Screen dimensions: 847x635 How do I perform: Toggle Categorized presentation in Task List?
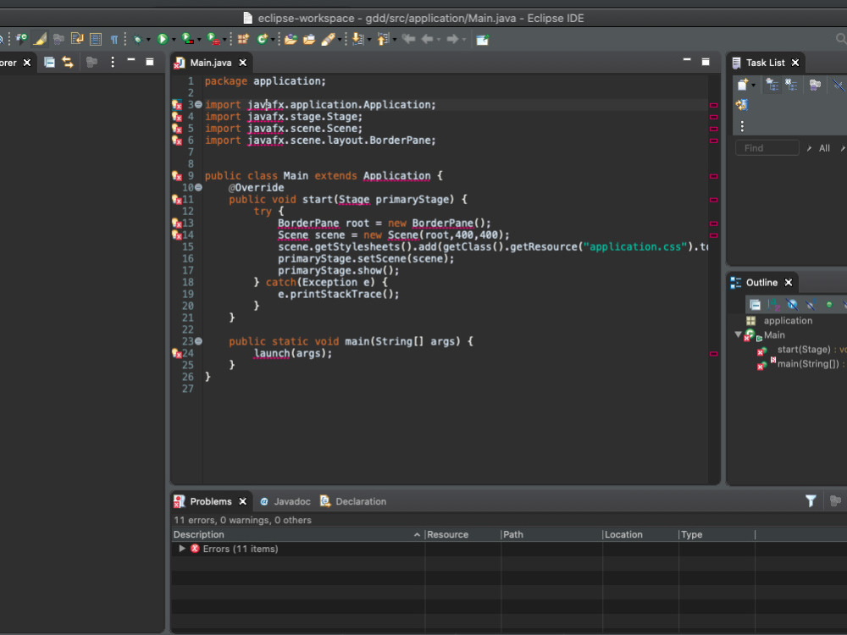[x=772, y=85]
